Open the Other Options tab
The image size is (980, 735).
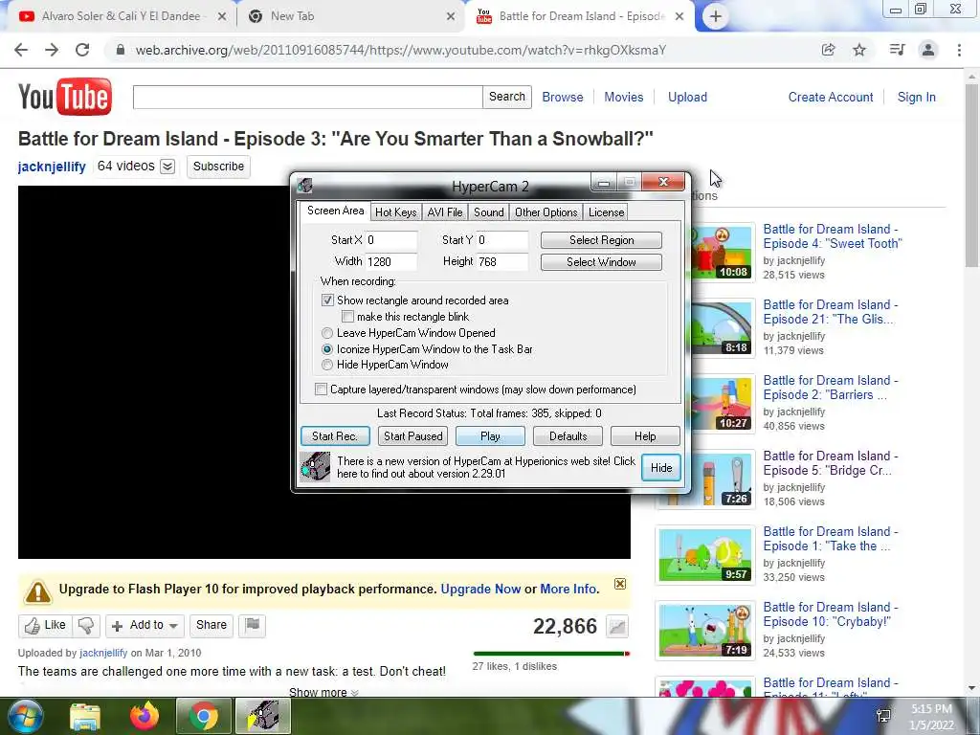[x=546, y=212]
